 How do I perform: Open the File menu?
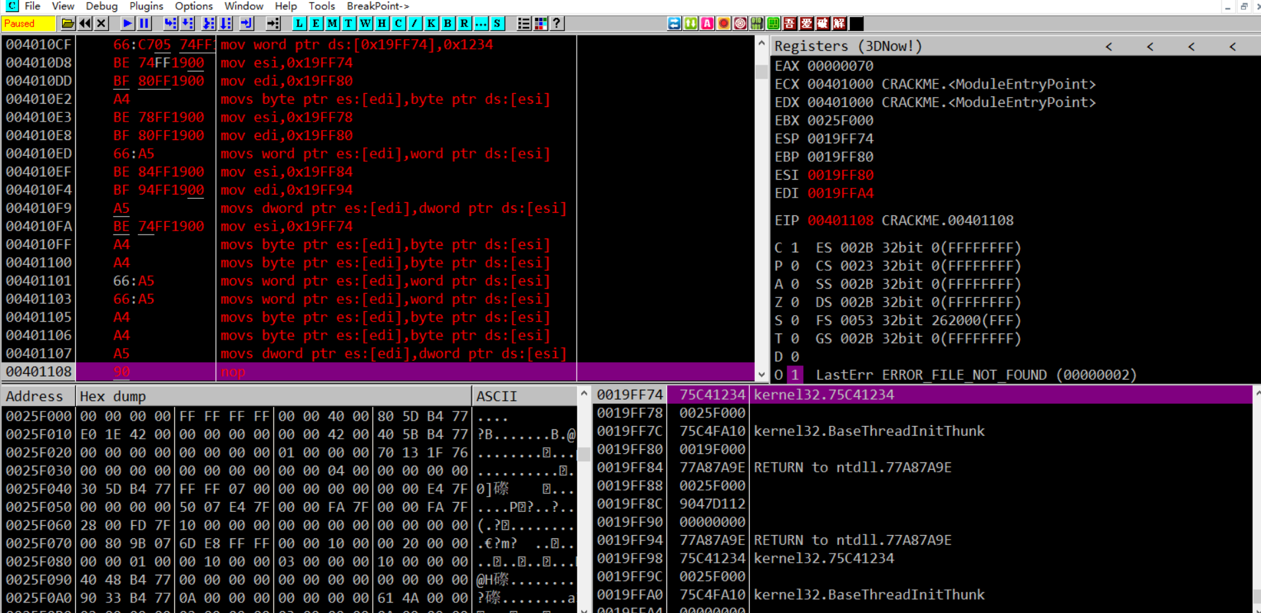pos(32,6)
